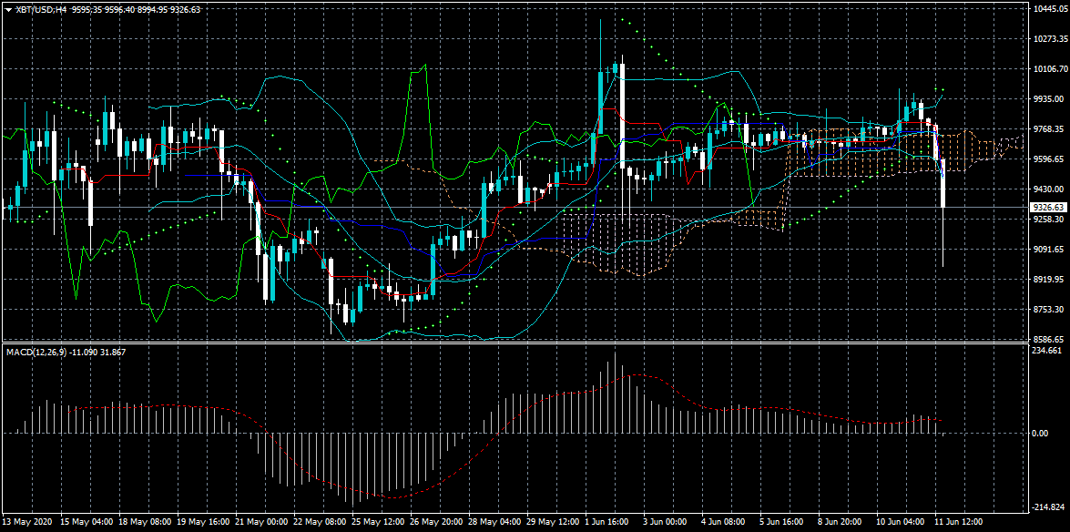Select the 21 May 00:00 time label
This screenshot has height=532, width=1070.
[263, 523]
